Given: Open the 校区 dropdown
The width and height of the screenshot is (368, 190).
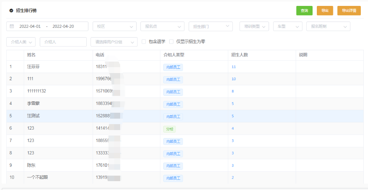Looking at the screenshot, I should (115, 26).
